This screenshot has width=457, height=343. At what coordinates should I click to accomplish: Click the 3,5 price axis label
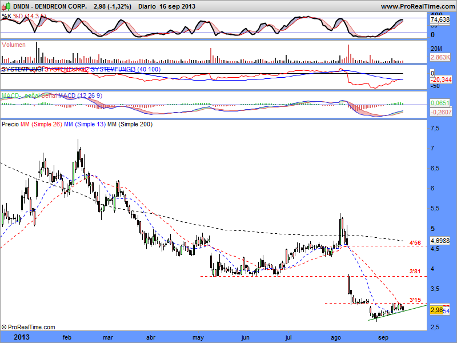tap(435, 289)
